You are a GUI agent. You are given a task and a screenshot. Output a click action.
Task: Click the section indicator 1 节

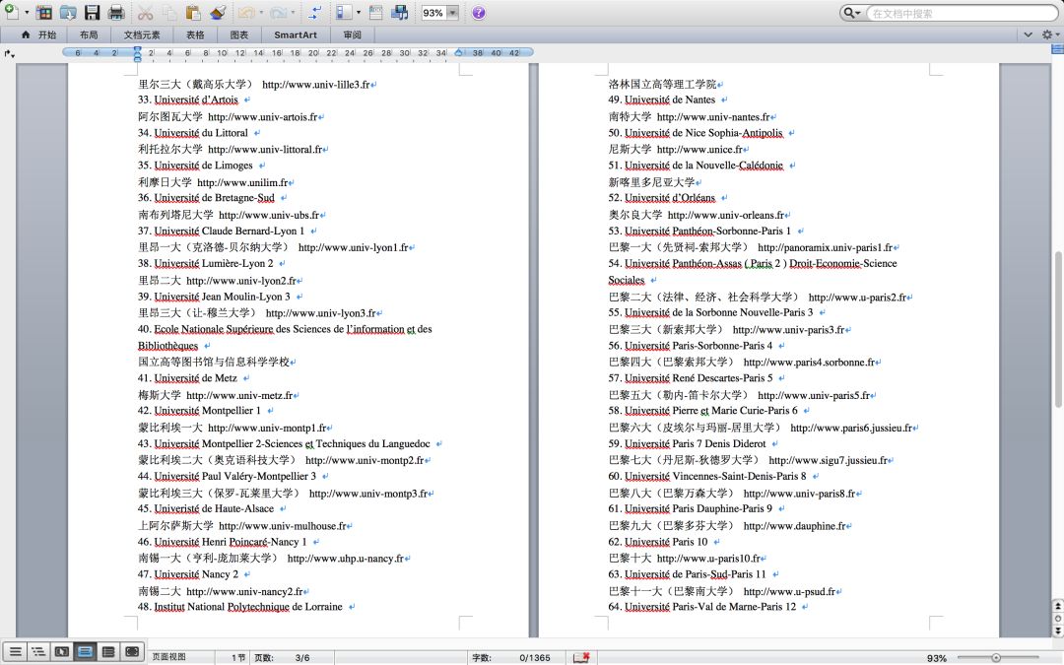point(238,657)
